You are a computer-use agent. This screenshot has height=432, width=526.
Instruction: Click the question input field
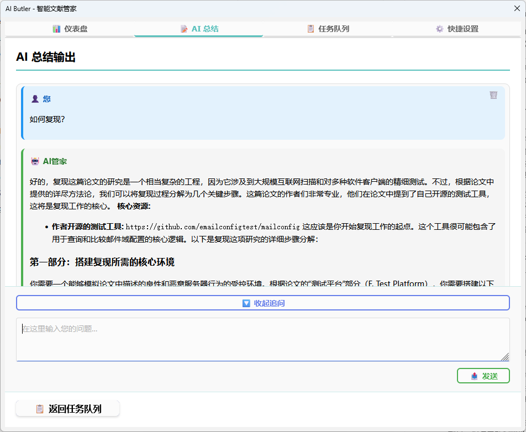(263, 338)
